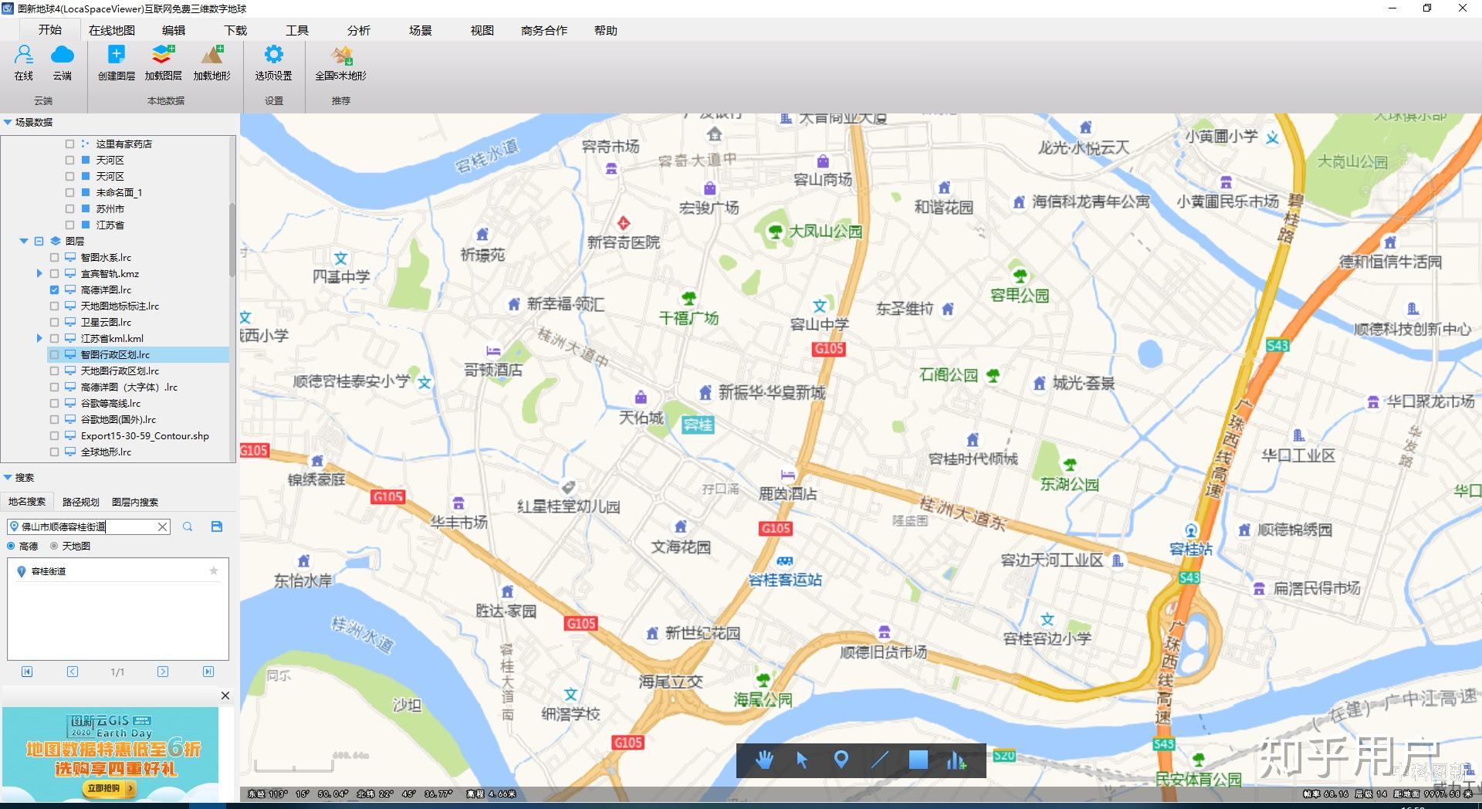
Task: Click the 创建图层 icon
Action: coord(116,55)
